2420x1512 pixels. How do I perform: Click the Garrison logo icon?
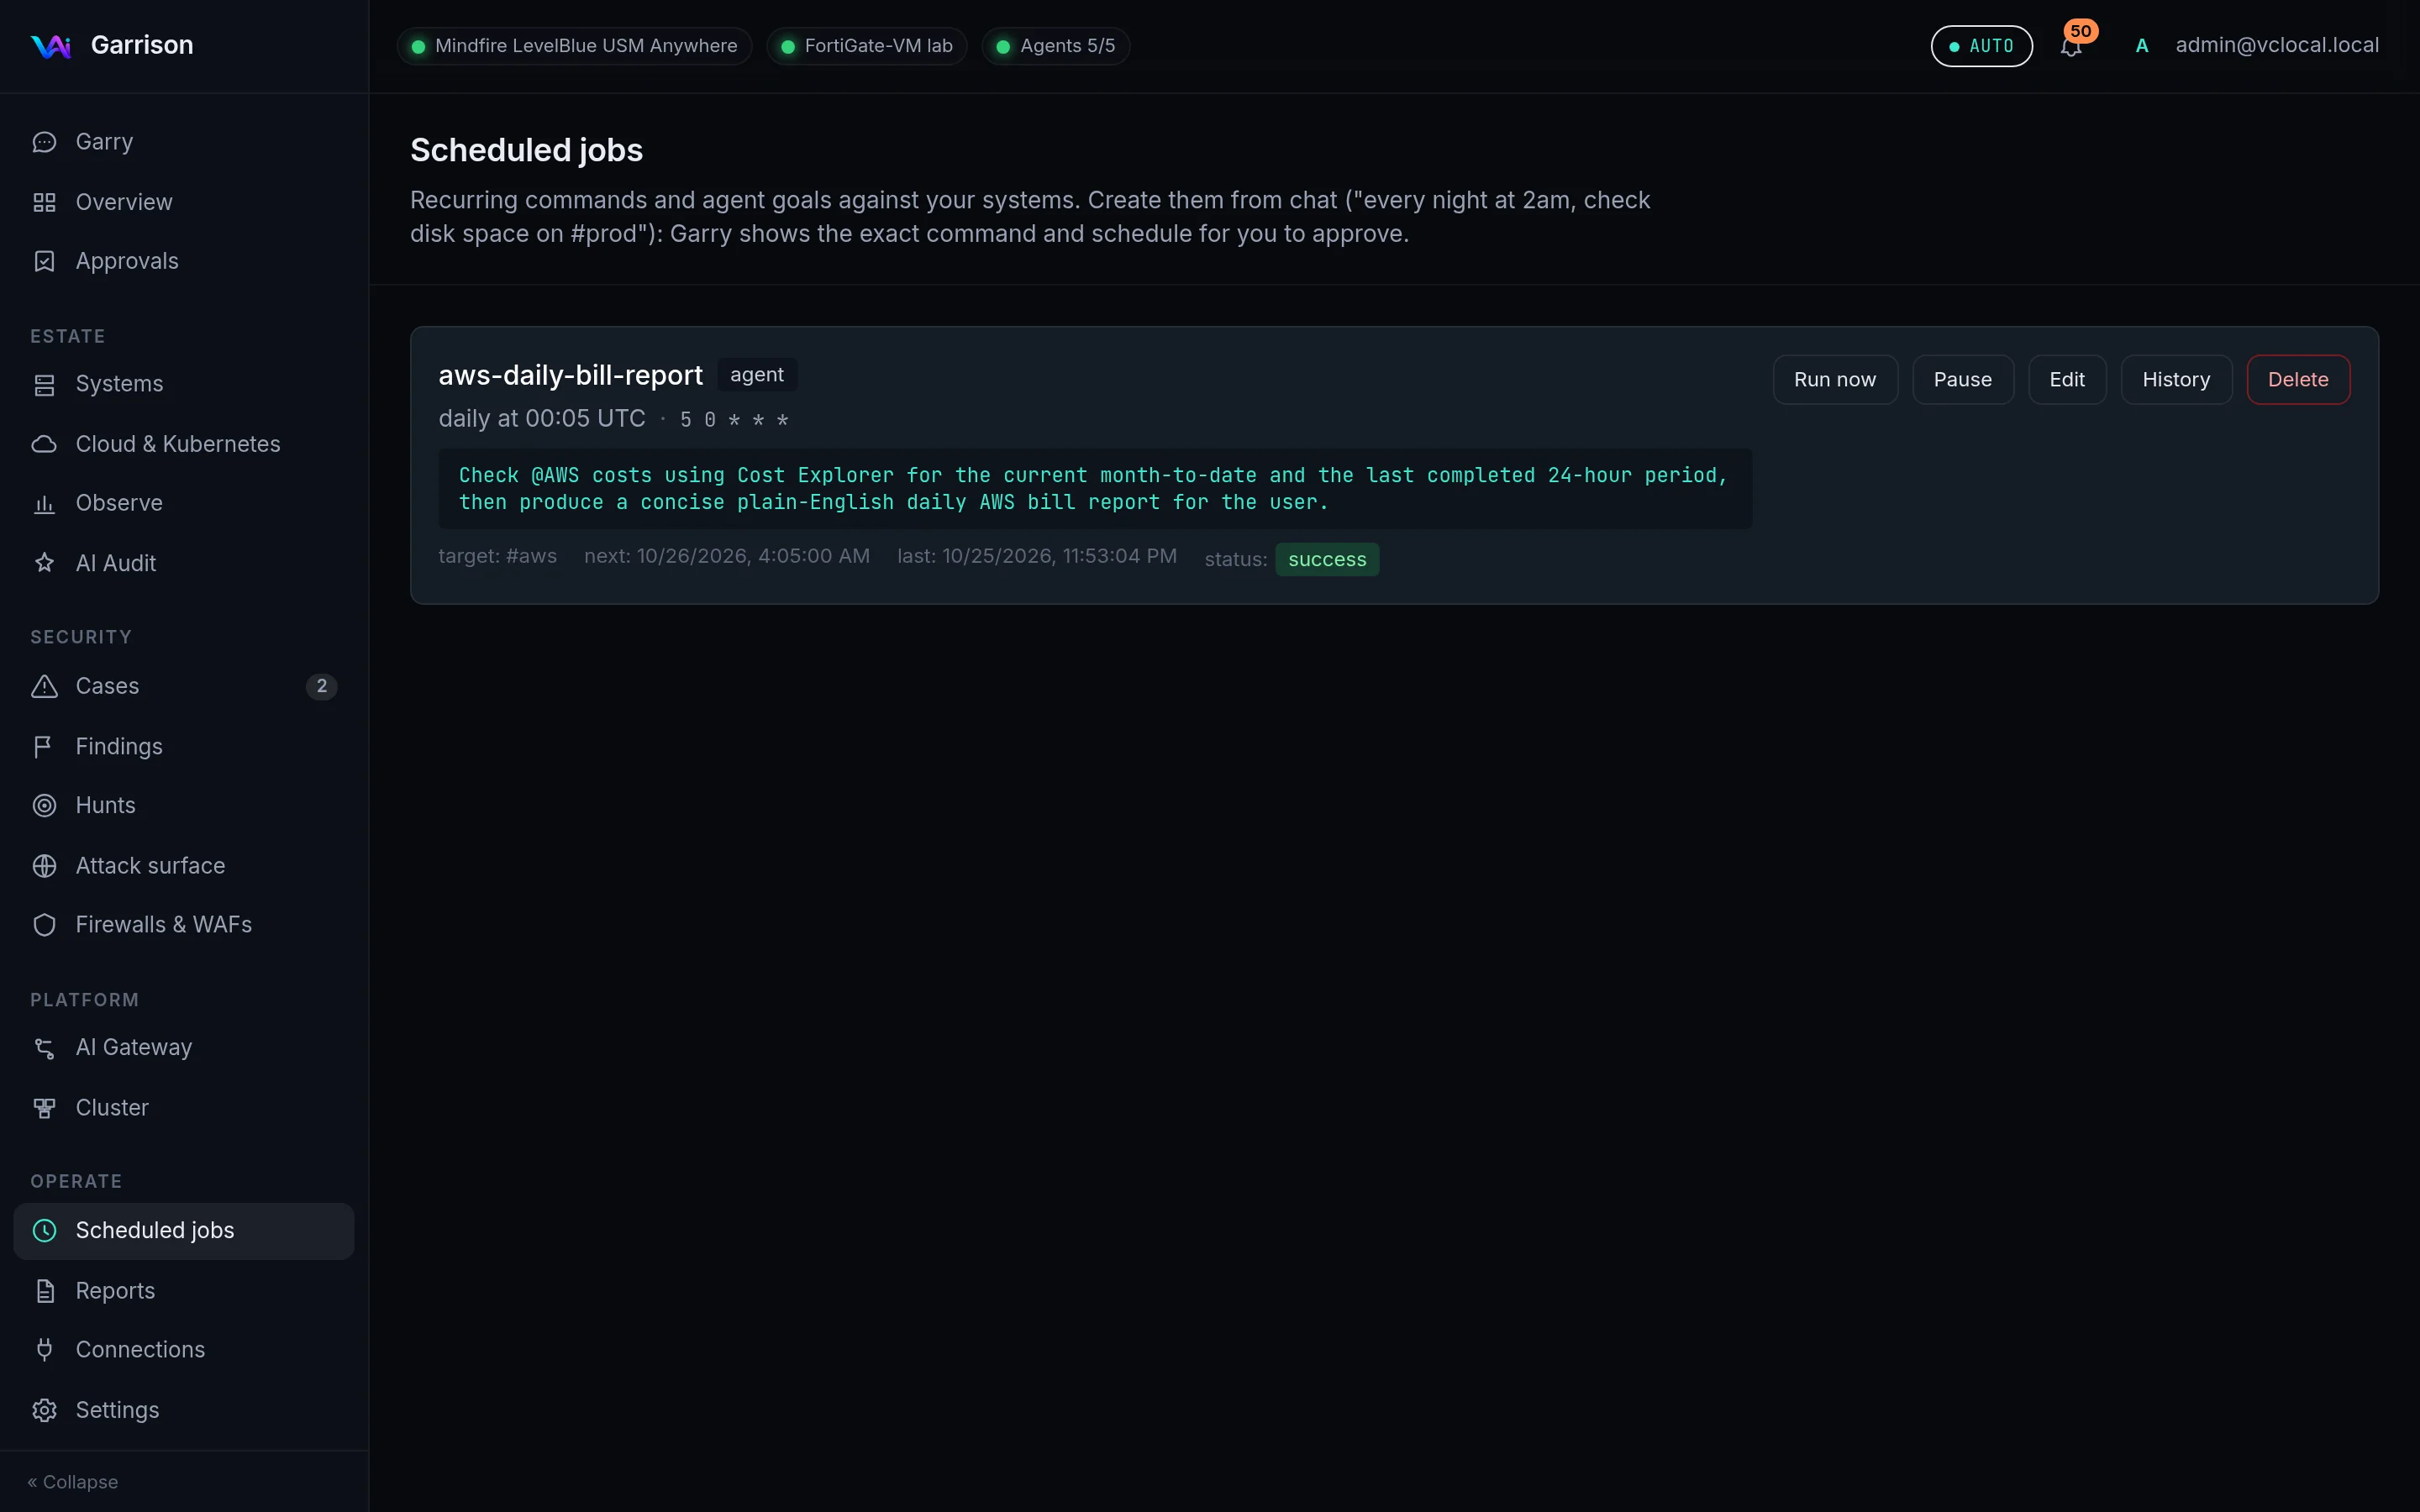point(51,46)
